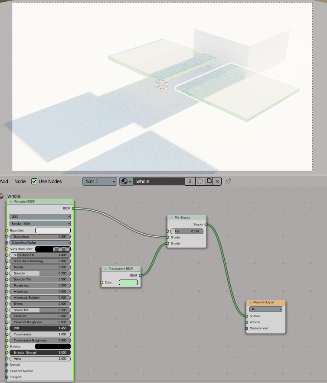Viewport: 327px width, 383px height.
Task: Click the Sheen slider
Action: point(40,304)
